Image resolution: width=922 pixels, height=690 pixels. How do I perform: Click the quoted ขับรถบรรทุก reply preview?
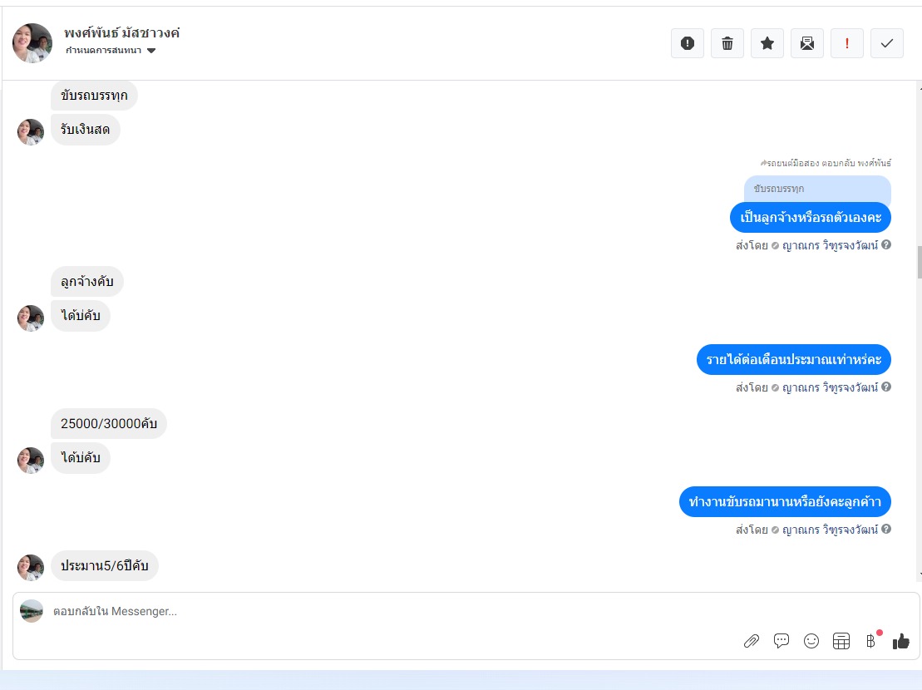coord(817,190)
